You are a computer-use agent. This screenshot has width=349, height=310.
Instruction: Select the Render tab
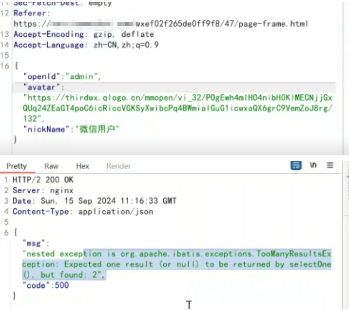118,166
